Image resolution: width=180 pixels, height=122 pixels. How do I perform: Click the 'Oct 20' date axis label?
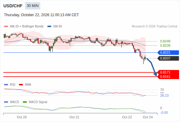pos(22,117)
